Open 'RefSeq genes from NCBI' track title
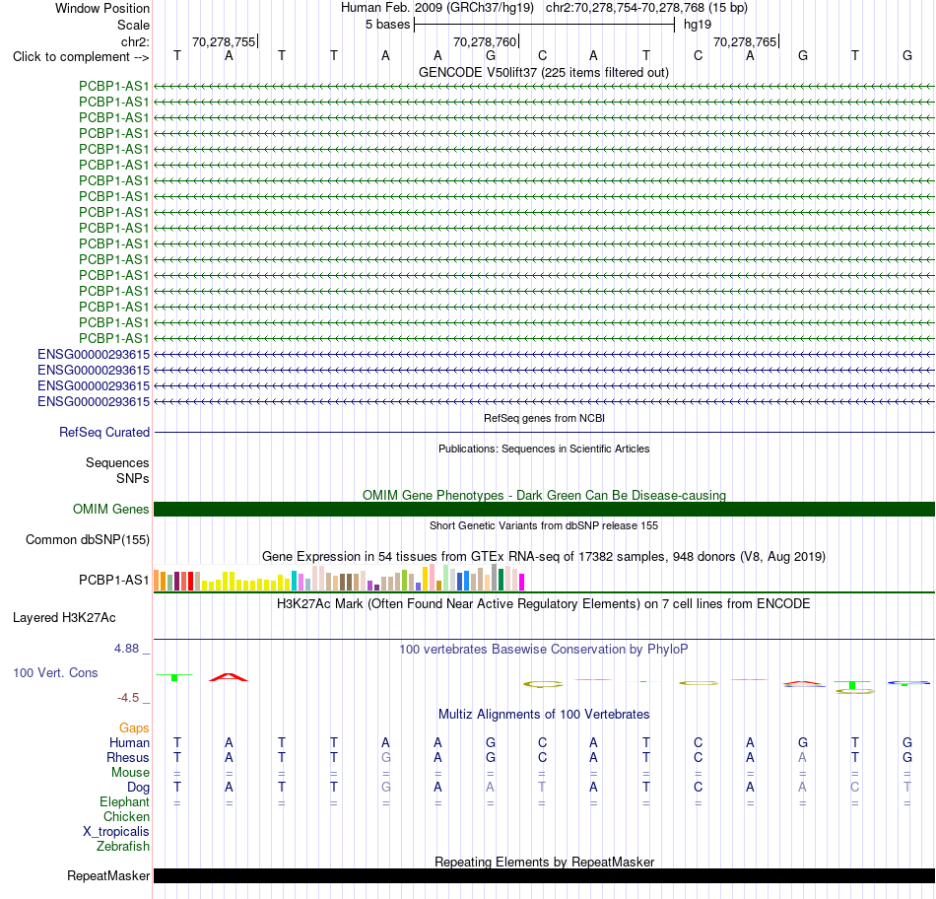Image resolution: width=936 pixels, height=899 pixels. (x=544, y=418)
